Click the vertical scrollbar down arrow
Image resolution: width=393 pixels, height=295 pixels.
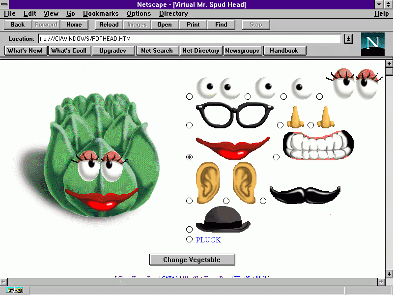coord(389,274)
